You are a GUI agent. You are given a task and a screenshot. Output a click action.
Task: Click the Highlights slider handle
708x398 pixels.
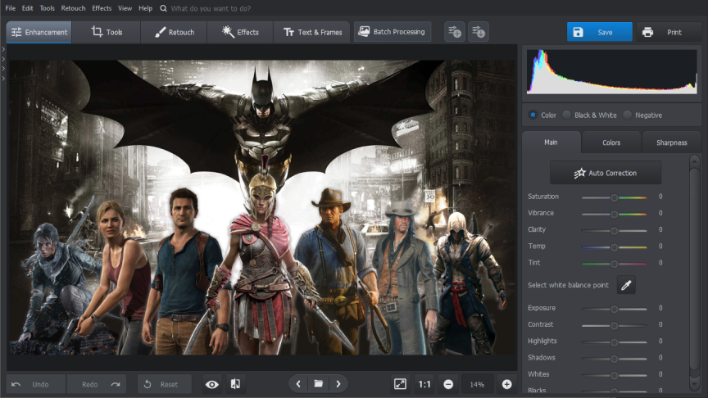coord(614,342)
